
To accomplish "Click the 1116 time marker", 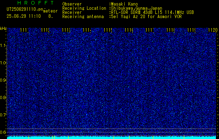I will pyautogui.click(x=129, y=30).
